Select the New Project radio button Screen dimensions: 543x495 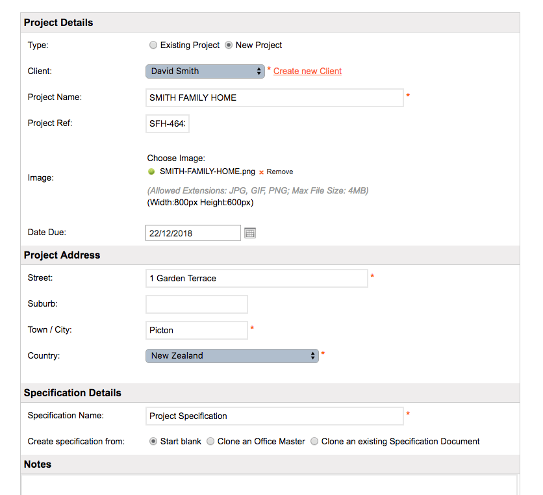pyautogui.click(x=229, y=45)
